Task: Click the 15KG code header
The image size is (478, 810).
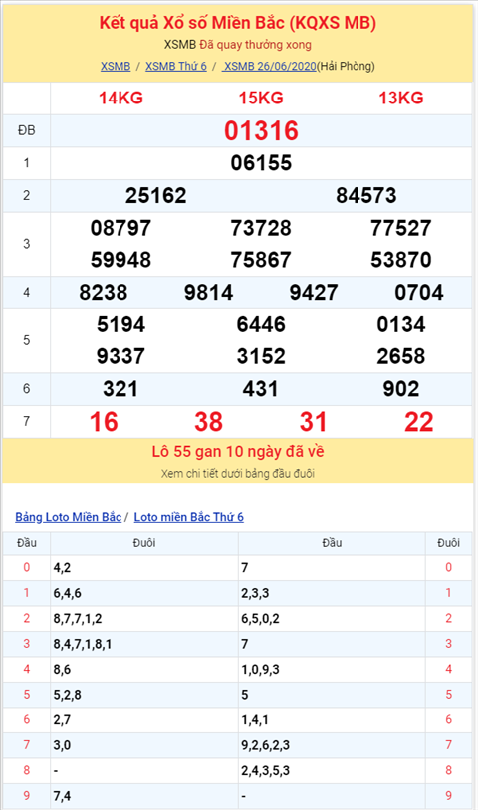Action: coord(261,99)
